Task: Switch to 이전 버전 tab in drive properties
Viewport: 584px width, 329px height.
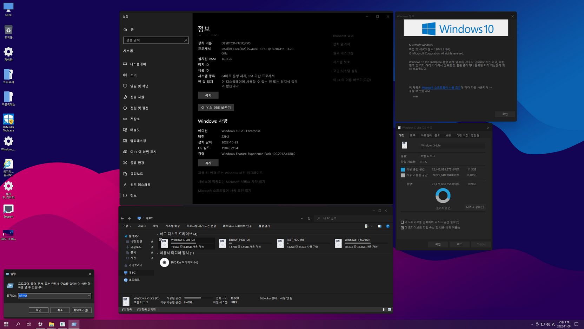Action: (462, 135)
